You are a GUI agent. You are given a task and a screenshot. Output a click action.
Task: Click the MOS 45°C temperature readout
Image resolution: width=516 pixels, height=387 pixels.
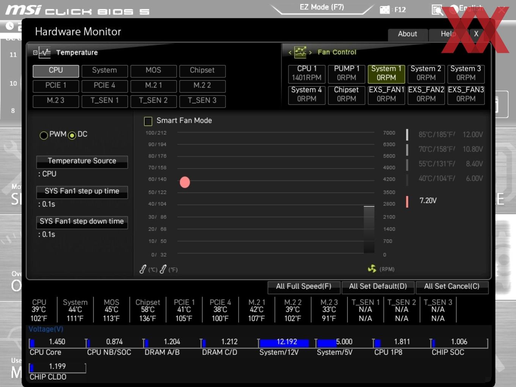pyautogui.click(x=111, y=310)
